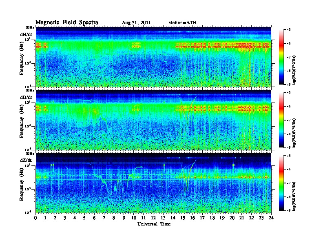
Task: Click the 10^-1 frequency tick of dZ/dt panel
Action: [28, 212]
